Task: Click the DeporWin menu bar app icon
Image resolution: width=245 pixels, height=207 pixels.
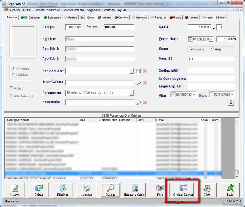Action: click(6, 10)
